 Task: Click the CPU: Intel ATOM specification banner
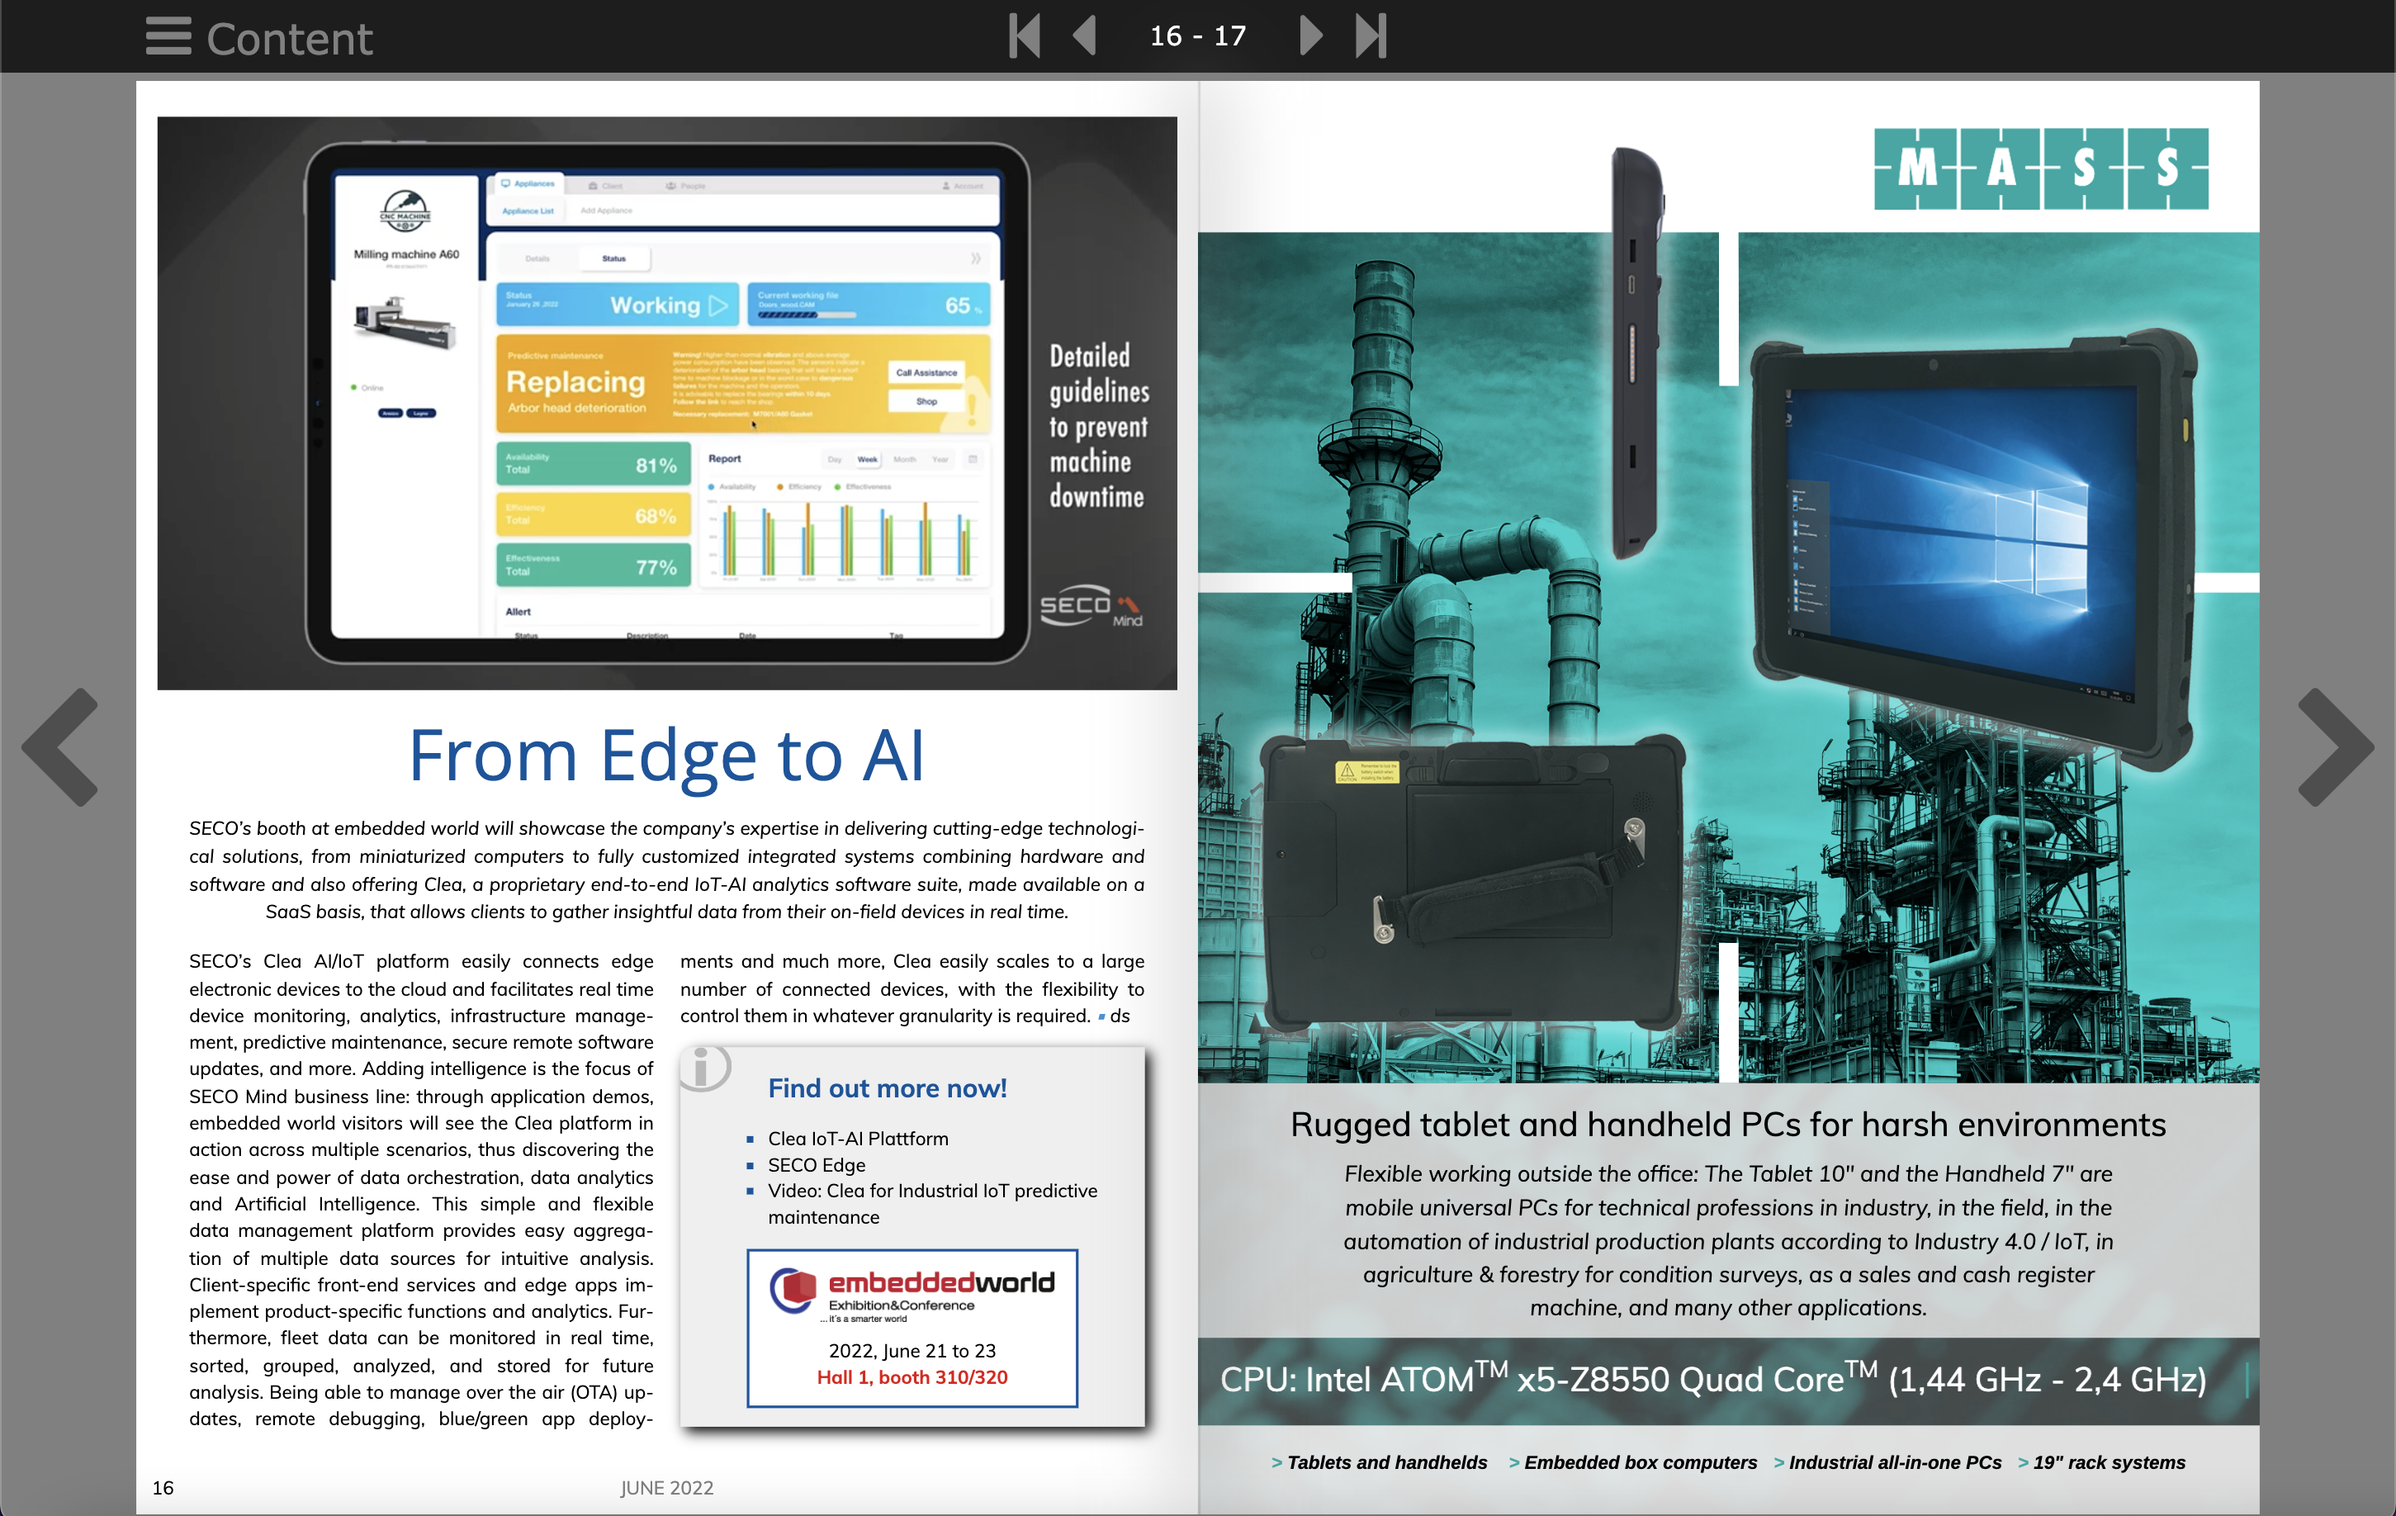tap(1727, 1380)
